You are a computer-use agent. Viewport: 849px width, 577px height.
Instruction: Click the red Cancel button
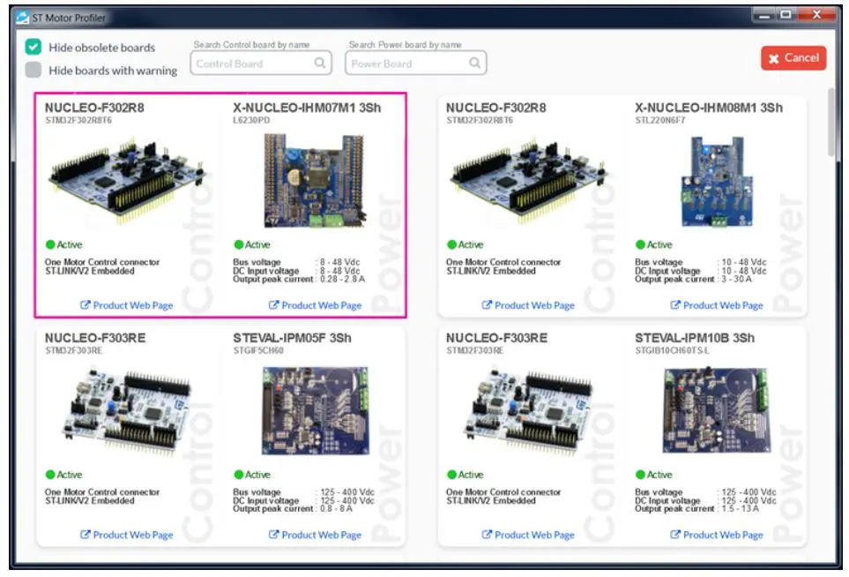[793, 58]
